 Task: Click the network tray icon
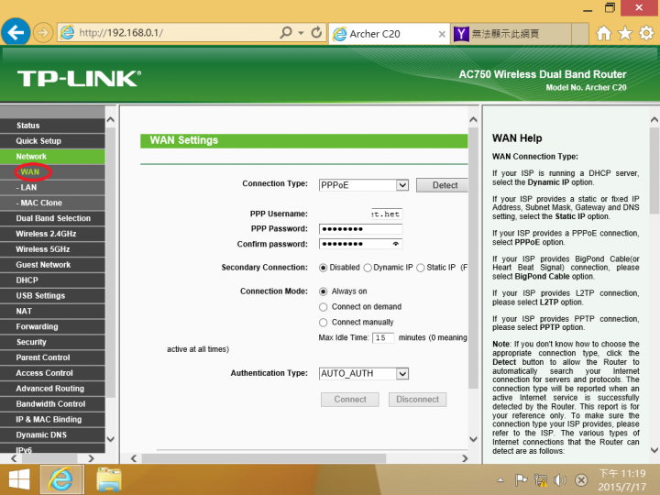[541, 479]
